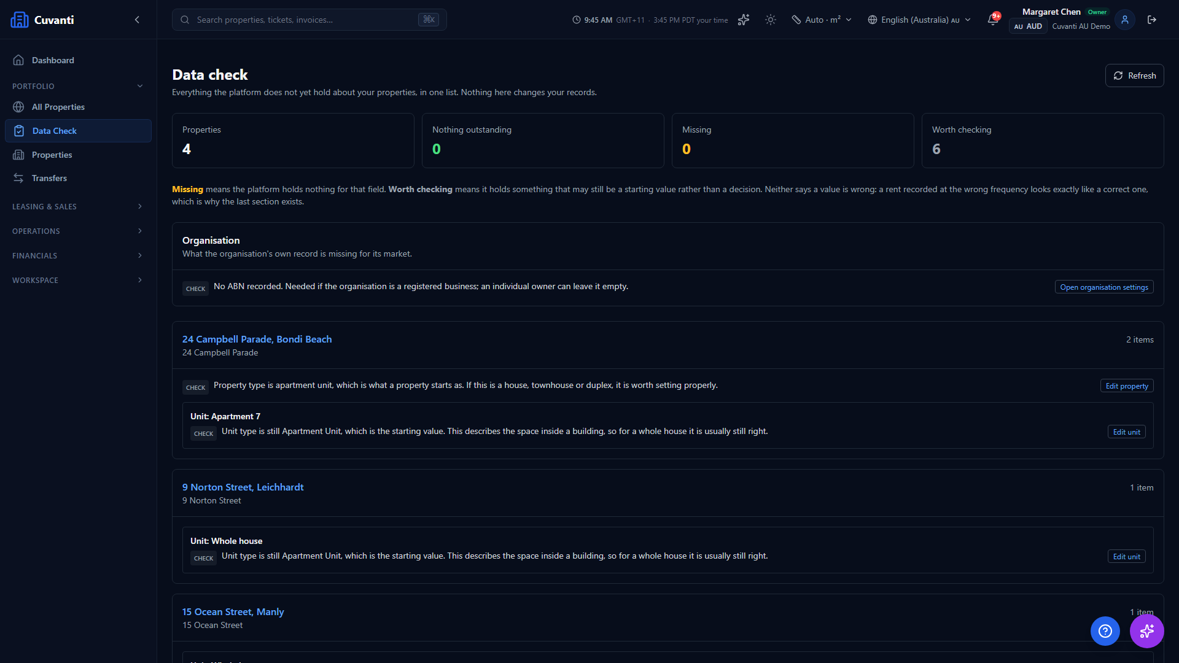Focus the search properties input field
The width and height of the screenshot is (1179, 663).
[309, 20]
